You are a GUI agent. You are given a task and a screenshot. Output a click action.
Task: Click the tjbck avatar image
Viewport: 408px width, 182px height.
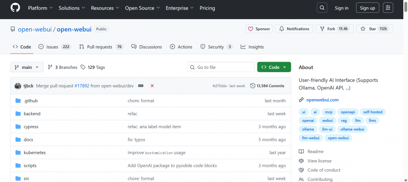[x=18, y=86]
